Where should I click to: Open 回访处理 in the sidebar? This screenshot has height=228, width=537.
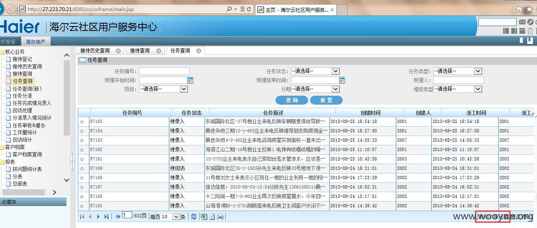tap(22, 110)
